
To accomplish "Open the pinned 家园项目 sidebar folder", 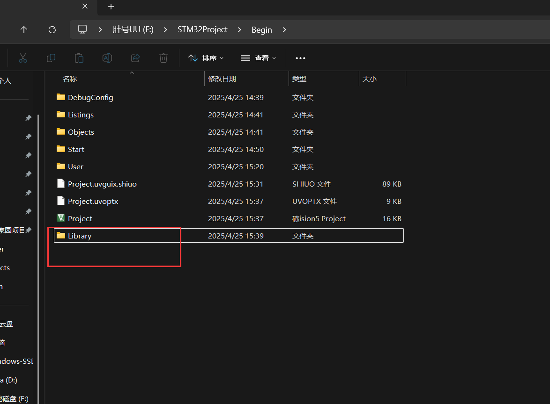I will click(x=12, y=231).
